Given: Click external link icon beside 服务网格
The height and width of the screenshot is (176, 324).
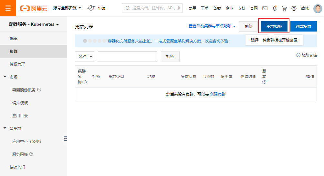Looking at the screenshot, I should [31, 154].
